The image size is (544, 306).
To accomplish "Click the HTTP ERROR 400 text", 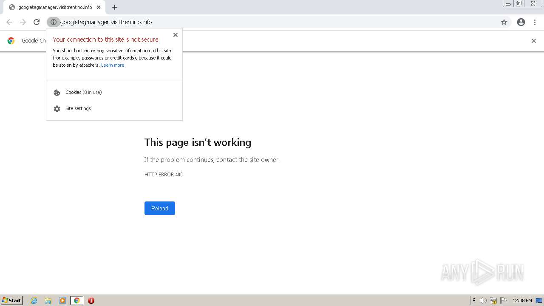I will coord(164,175).
